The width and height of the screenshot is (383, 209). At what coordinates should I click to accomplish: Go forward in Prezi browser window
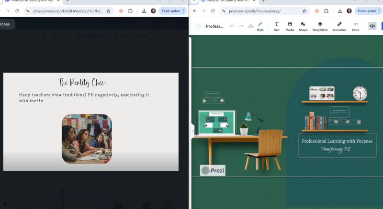[x=203, y=11]
